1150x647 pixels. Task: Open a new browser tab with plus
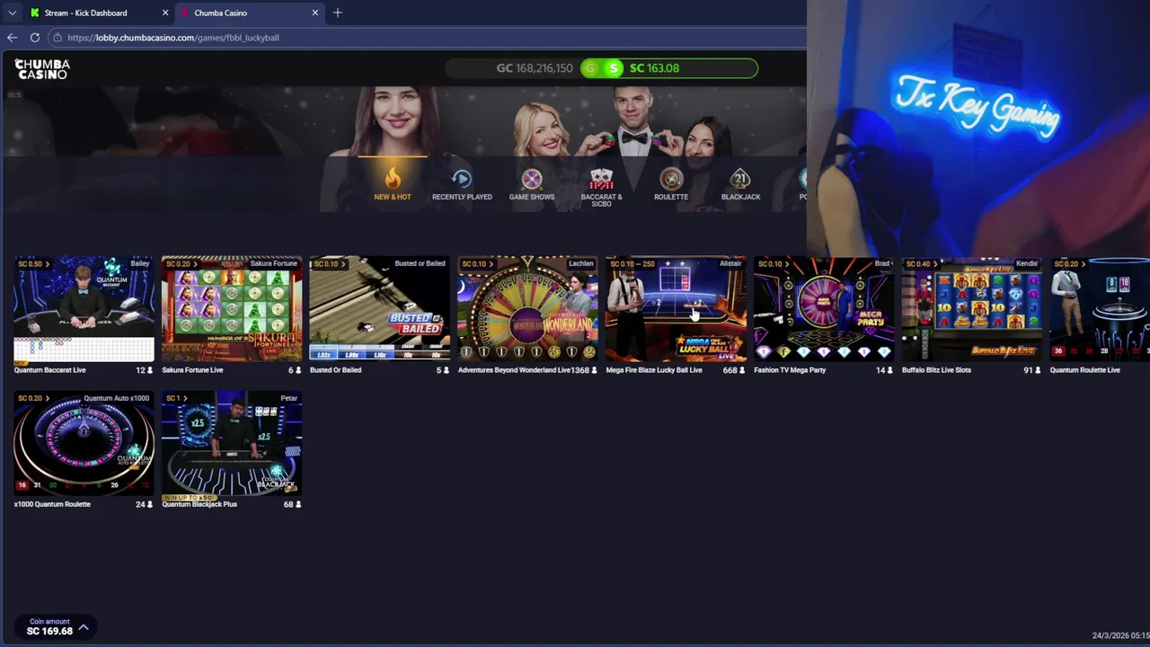coord(338,13)
